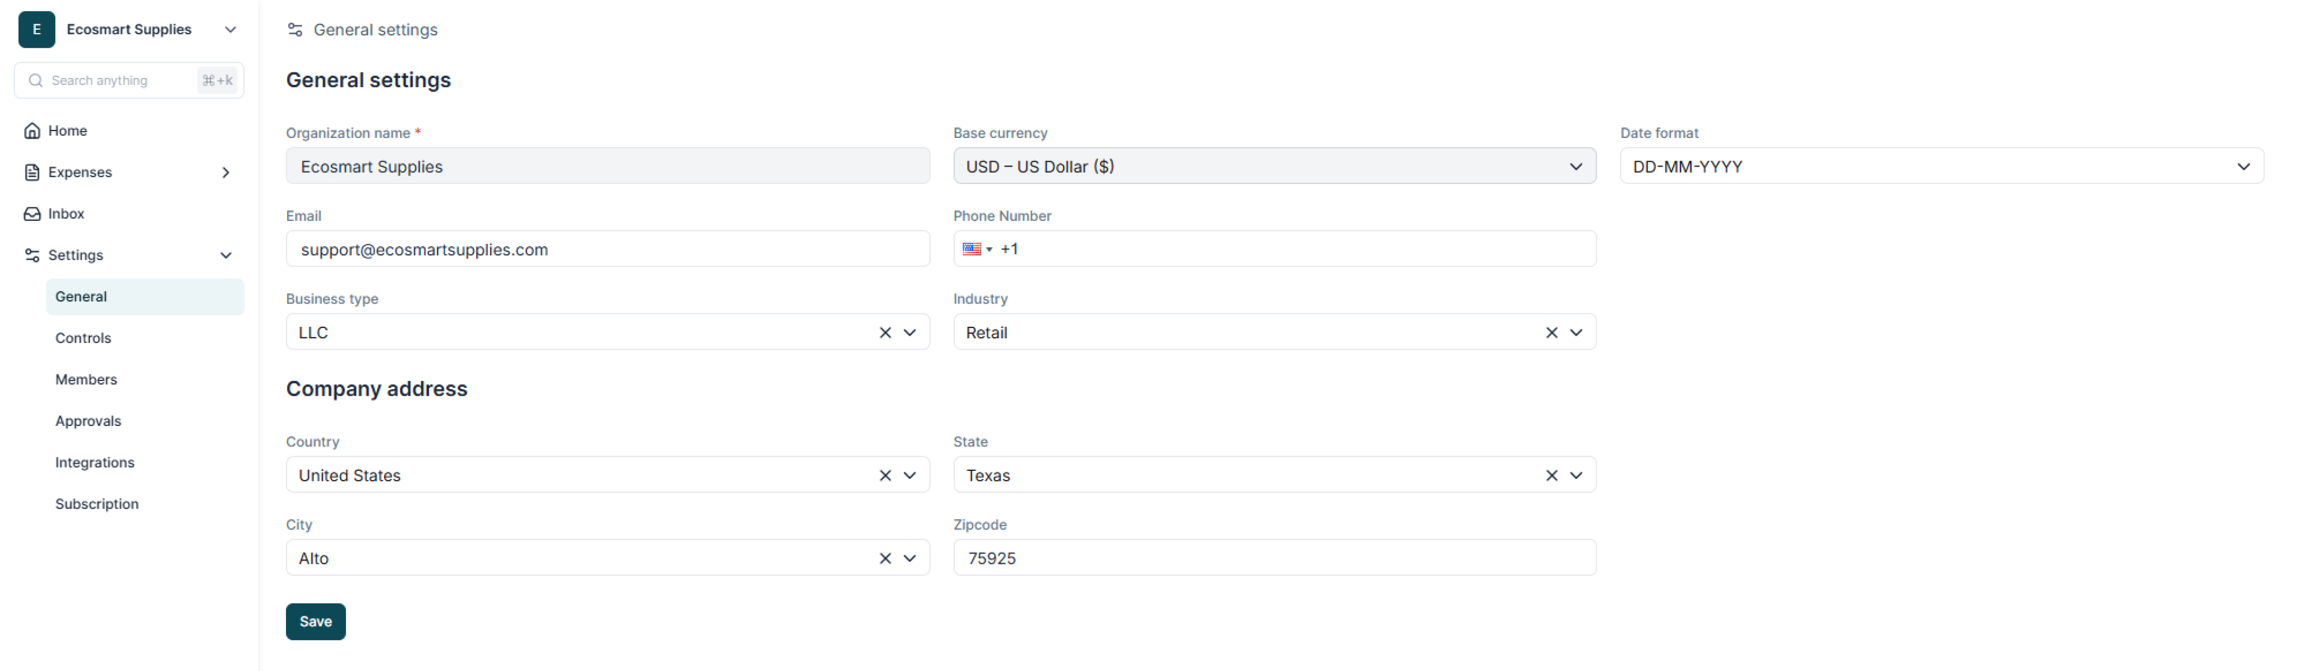Open the phone country flag selector
The width and height of the screenshot is (2303, 671).
click(976, 249)
